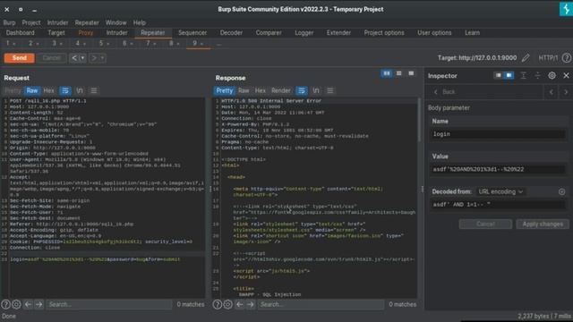Toggle Response non-printable \n characters
The height and width of the screenshot is (322, 573).
(x=316, y=90)
